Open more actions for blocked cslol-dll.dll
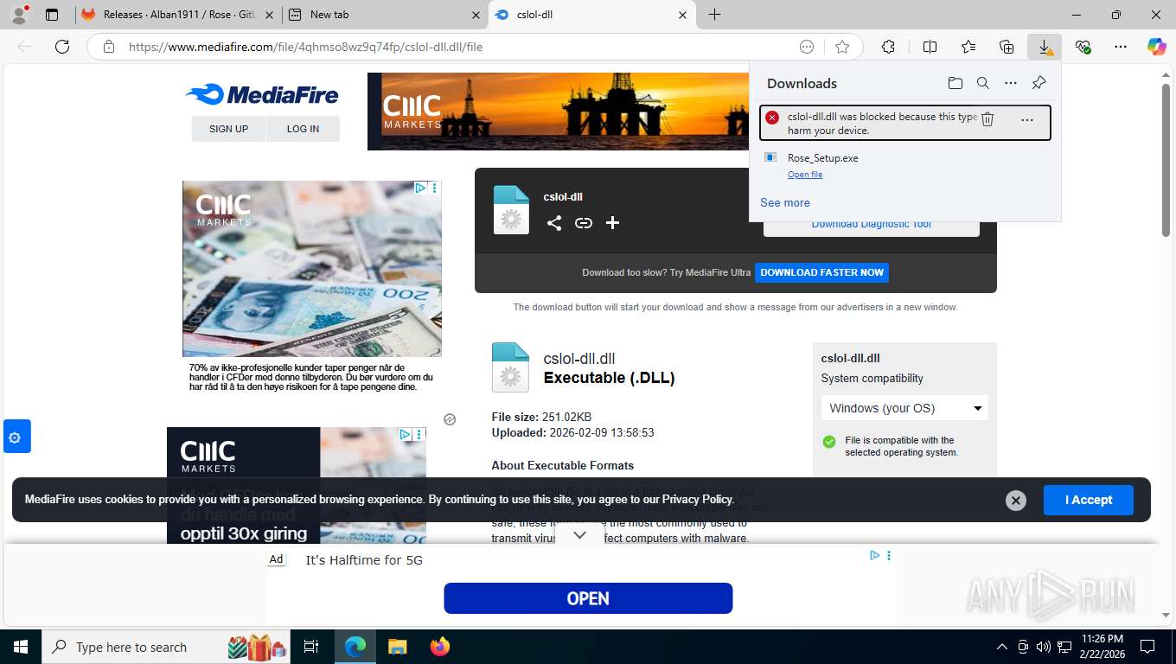Screen dimensions: 1176x664 pyautogui.click(x=1027, y=119)
